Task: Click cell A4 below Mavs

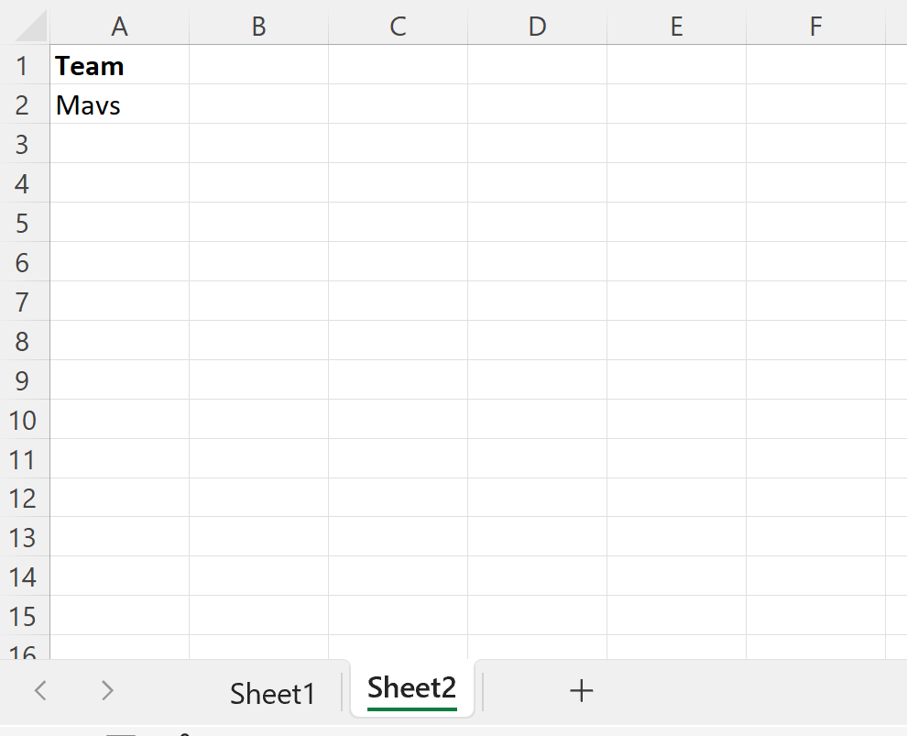Action: (x=119, y=183)
